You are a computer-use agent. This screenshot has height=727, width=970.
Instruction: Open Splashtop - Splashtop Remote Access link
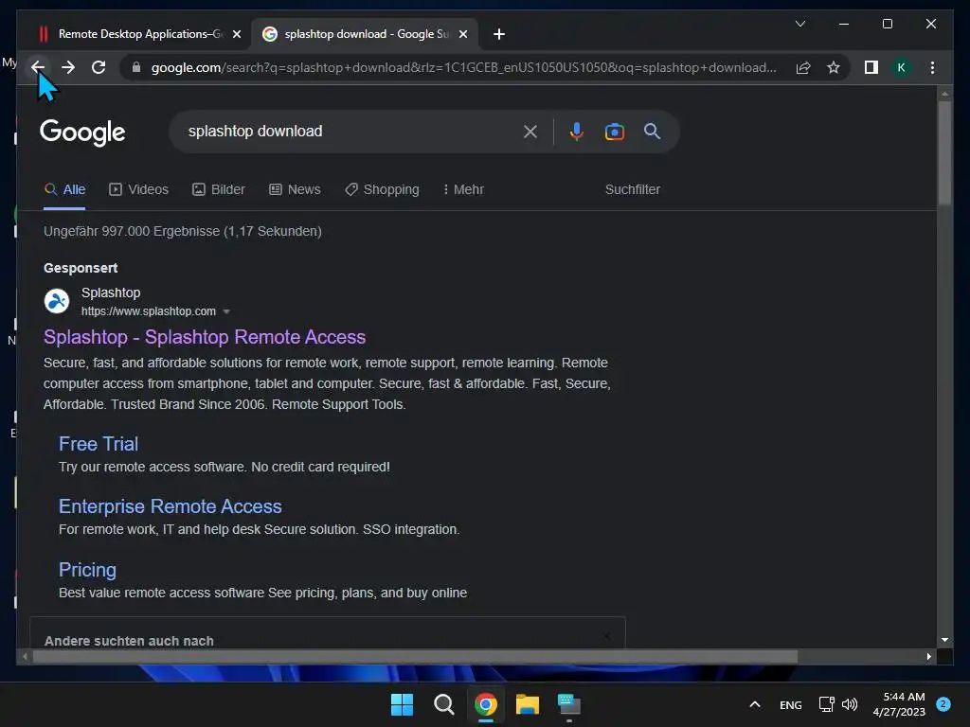click(x=205, y=338)
